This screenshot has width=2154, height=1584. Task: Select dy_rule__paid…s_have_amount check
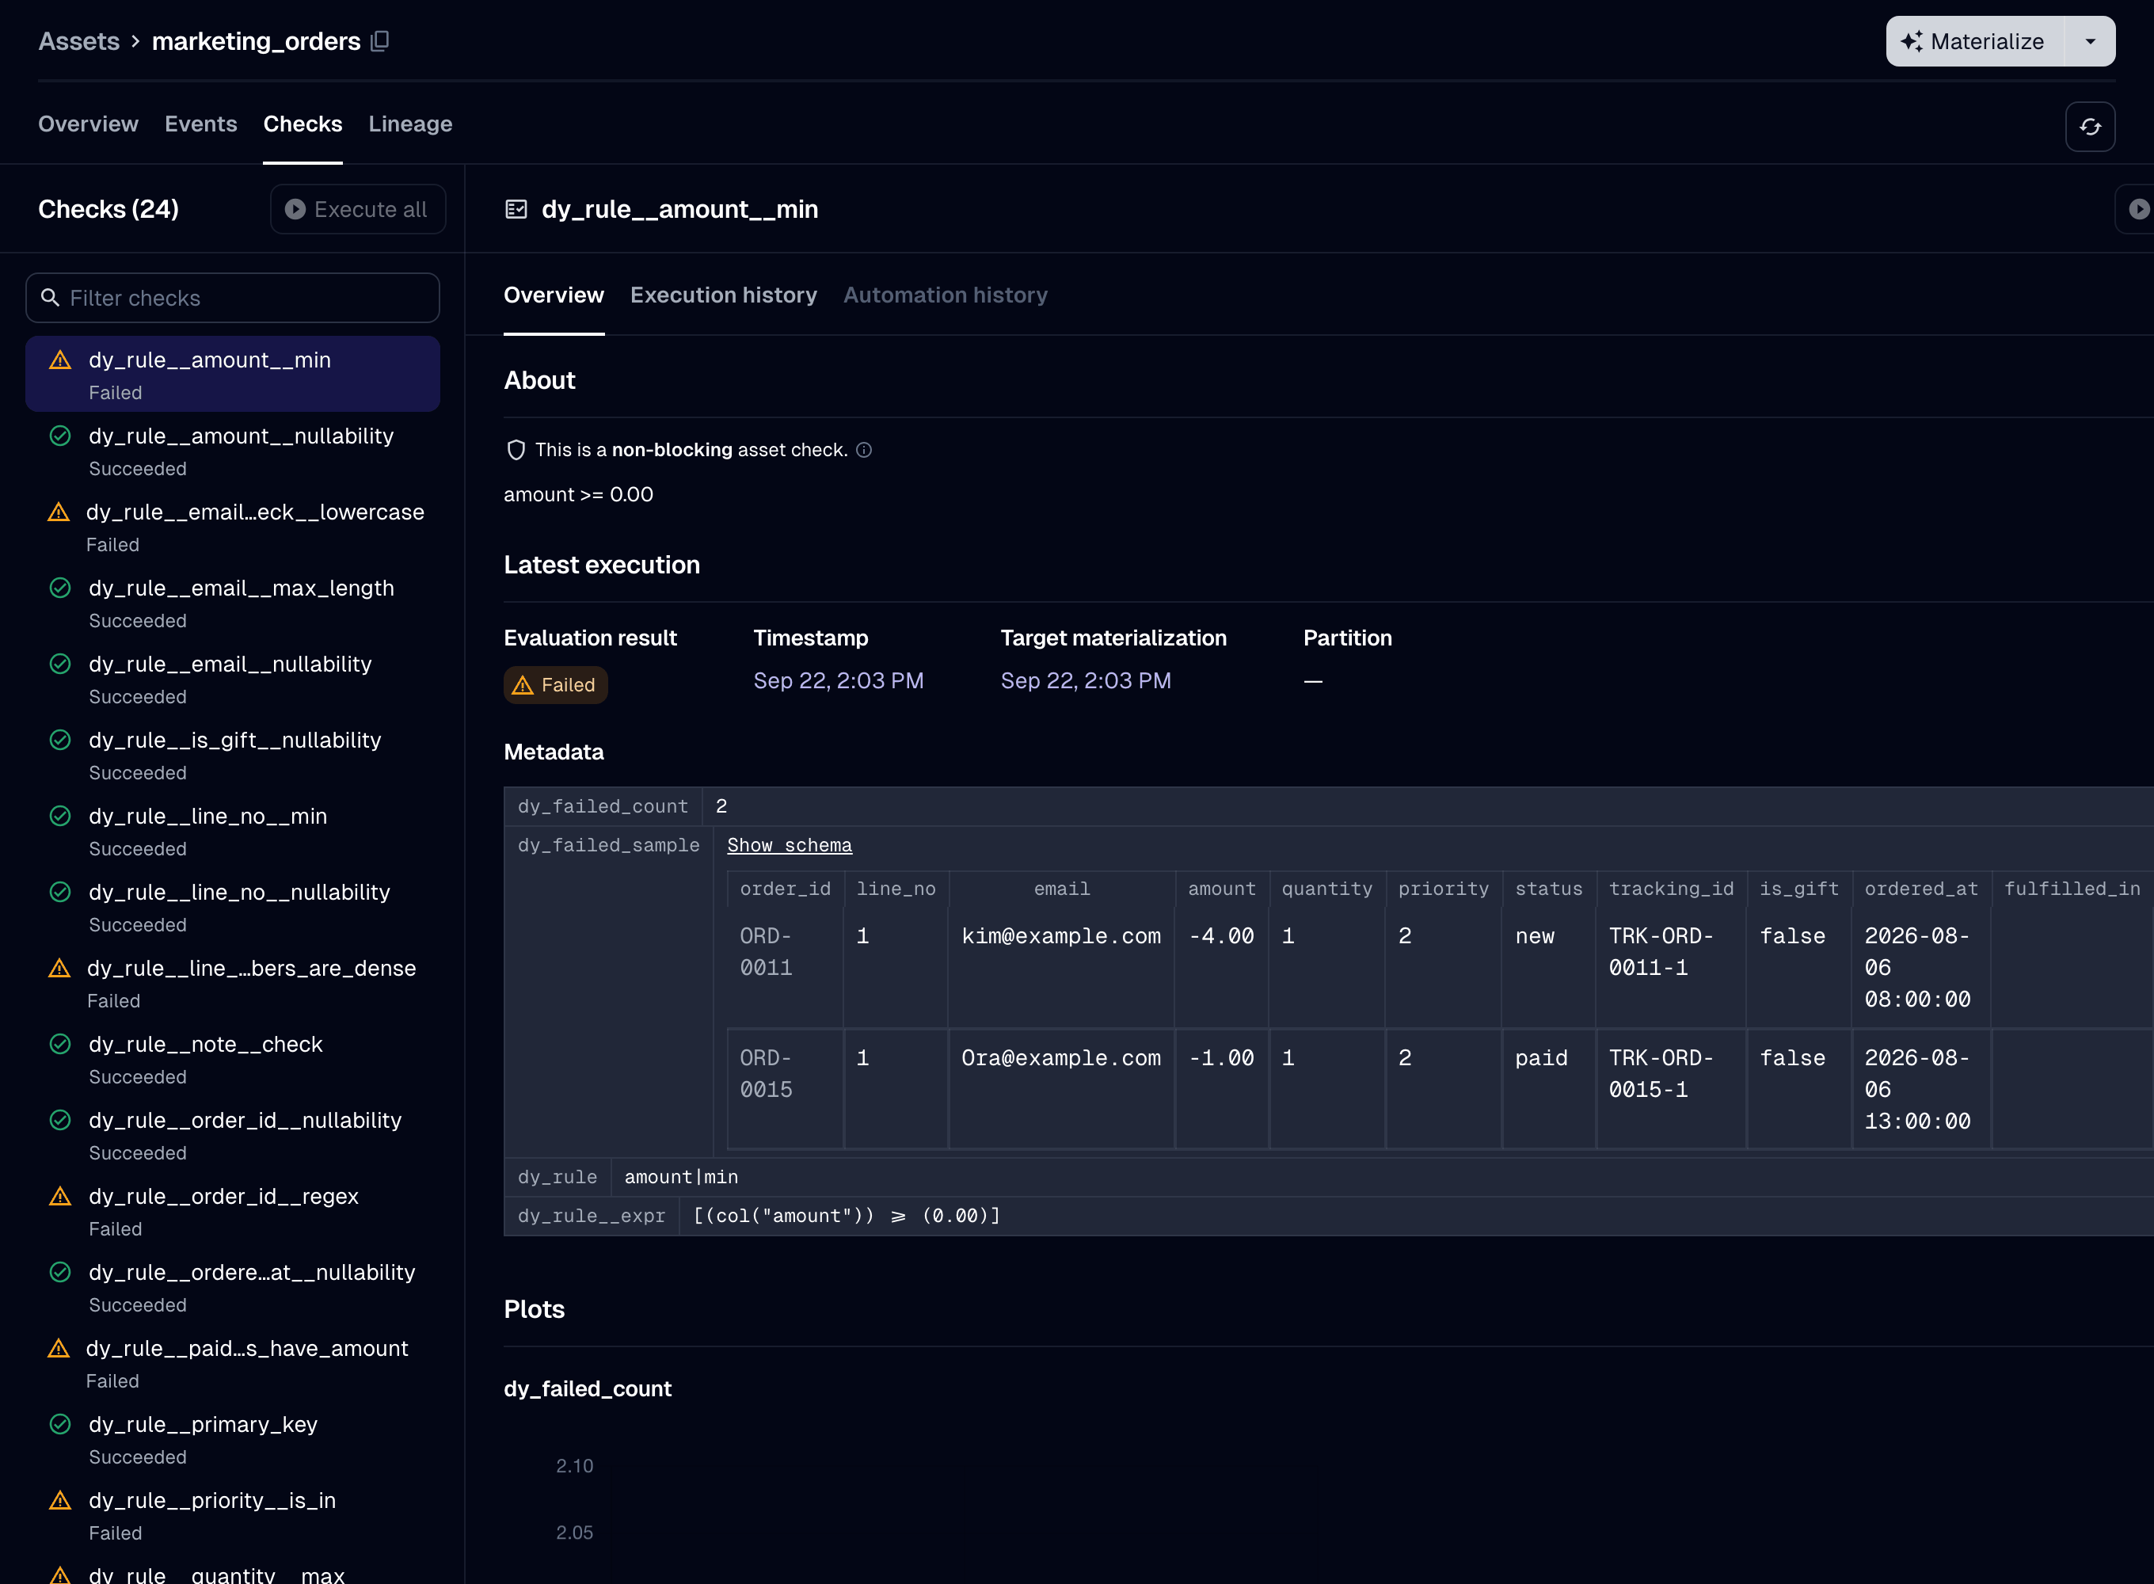coord(233,1364)
